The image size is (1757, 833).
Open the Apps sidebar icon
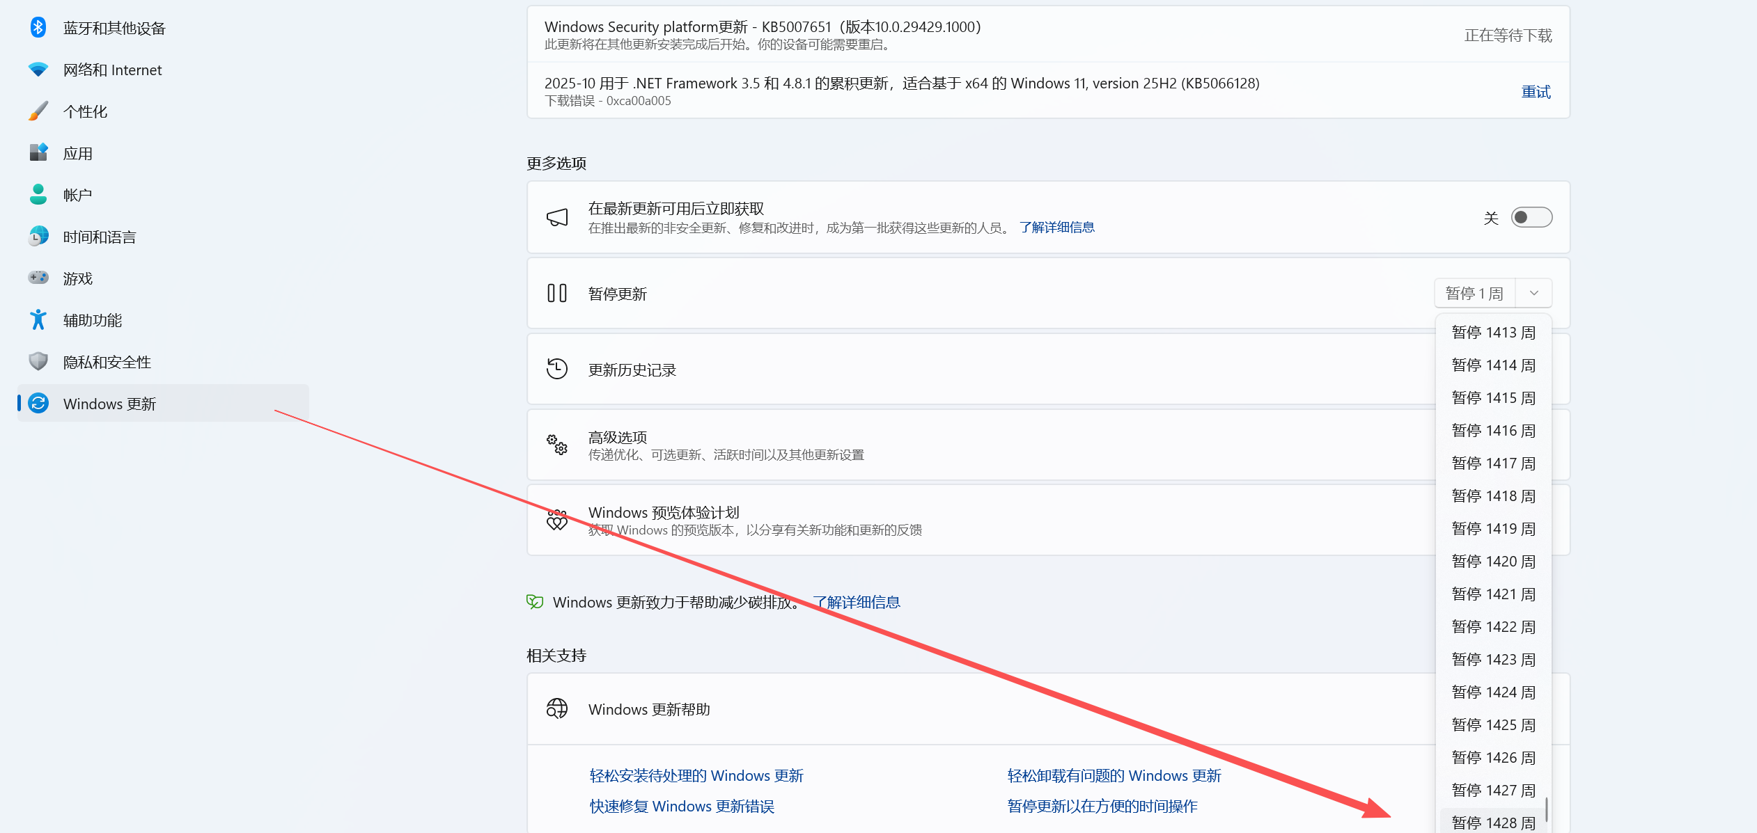(38, 152)
